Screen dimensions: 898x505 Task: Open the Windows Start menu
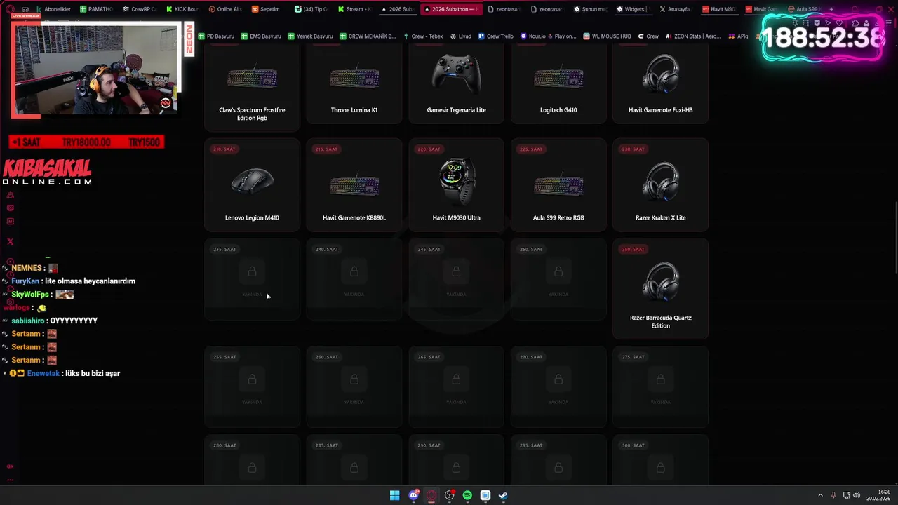(395, 495)
